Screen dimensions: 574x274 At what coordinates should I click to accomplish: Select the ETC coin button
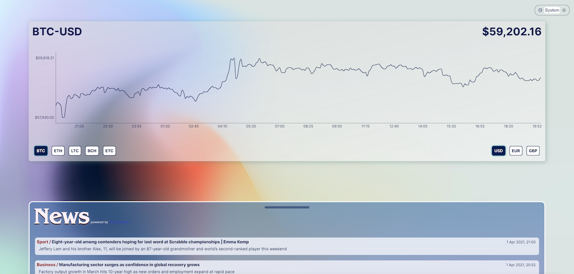point(109,151)
